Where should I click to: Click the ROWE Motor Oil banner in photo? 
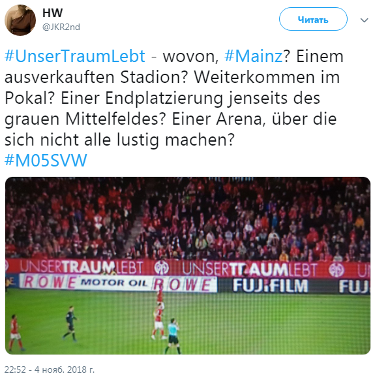click(118, 283)
